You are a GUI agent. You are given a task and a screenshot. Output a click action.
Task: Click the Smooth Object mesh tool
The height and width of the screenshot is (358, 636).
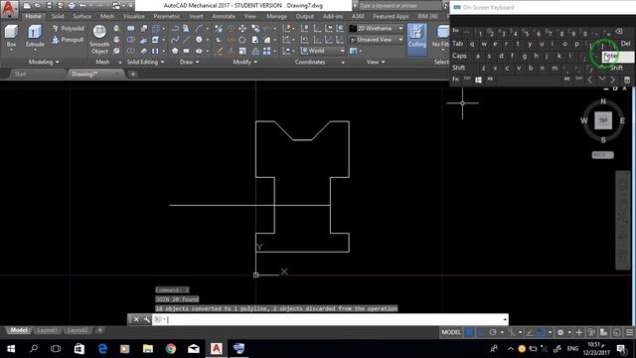pyautogui.click(x=99, y=40)
